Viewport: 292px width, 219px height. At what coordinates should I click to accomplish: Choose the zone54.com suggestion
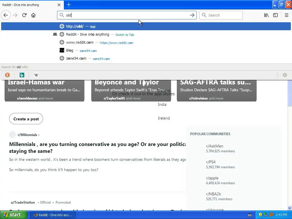point(146,58)
